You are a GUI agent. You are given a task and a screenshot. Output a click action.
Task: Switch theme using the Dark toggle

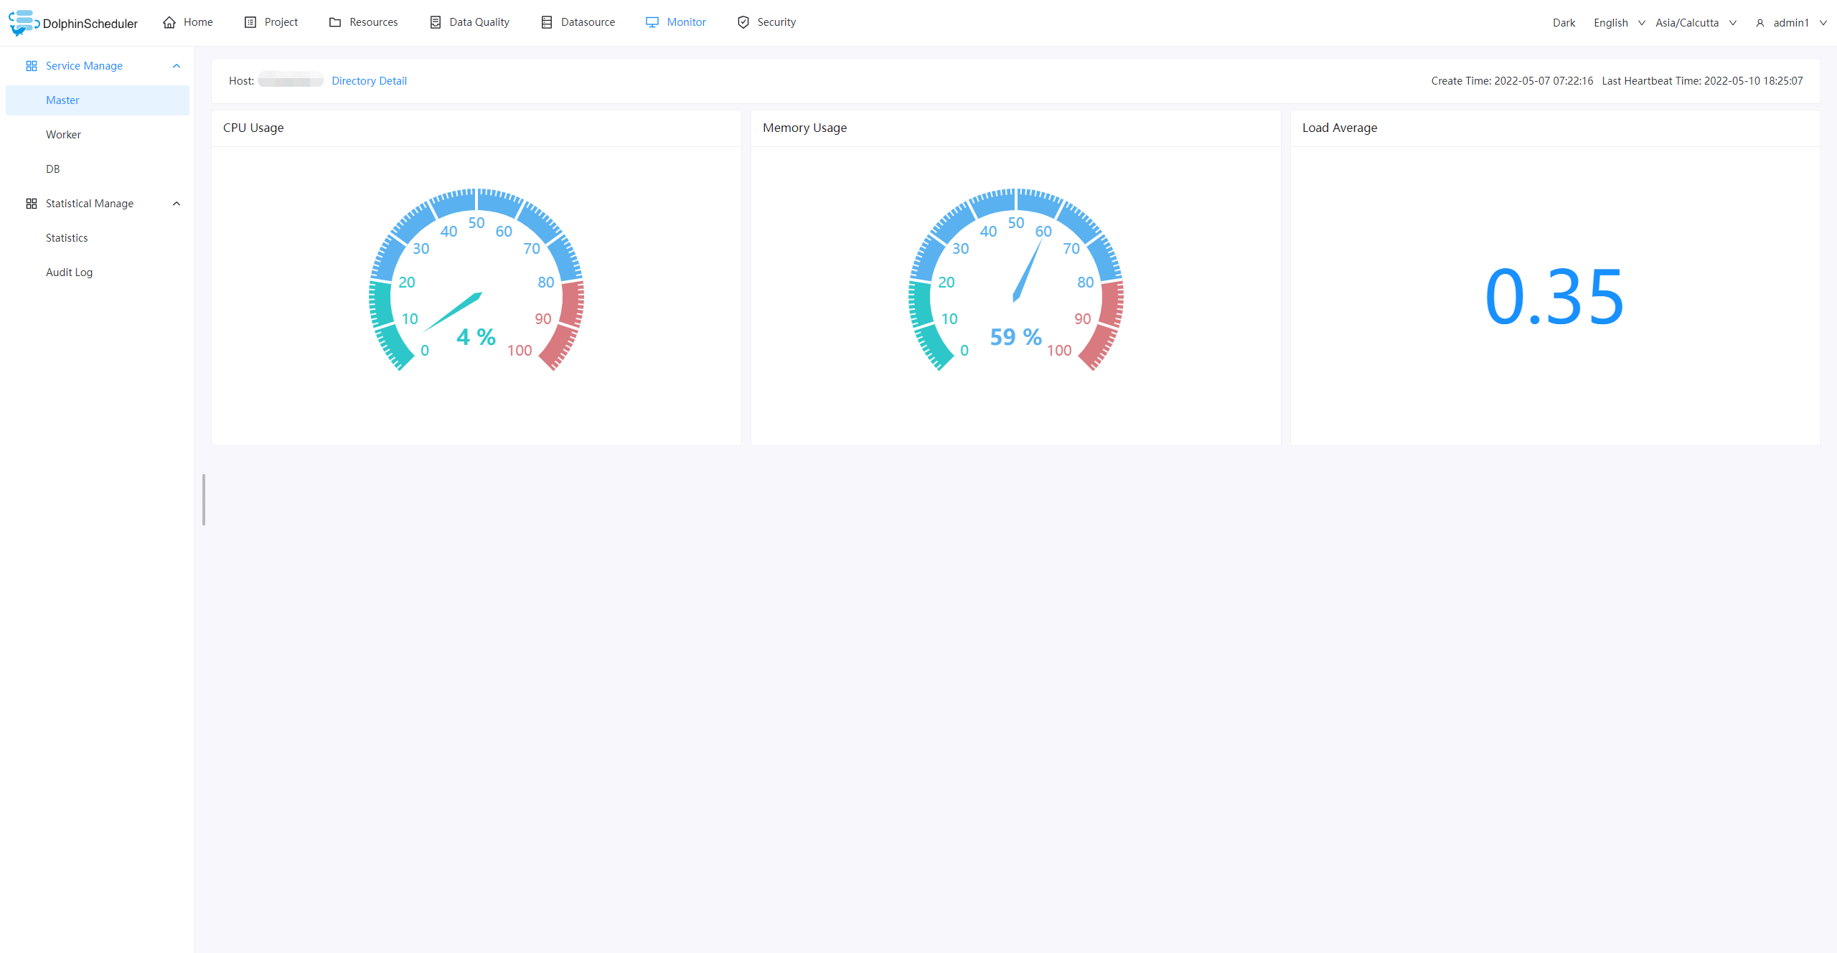(1564, 23)
